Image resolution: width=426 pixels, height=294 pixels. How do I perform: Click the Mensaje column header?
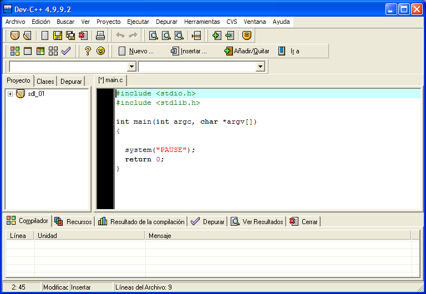tap(278, 236)
